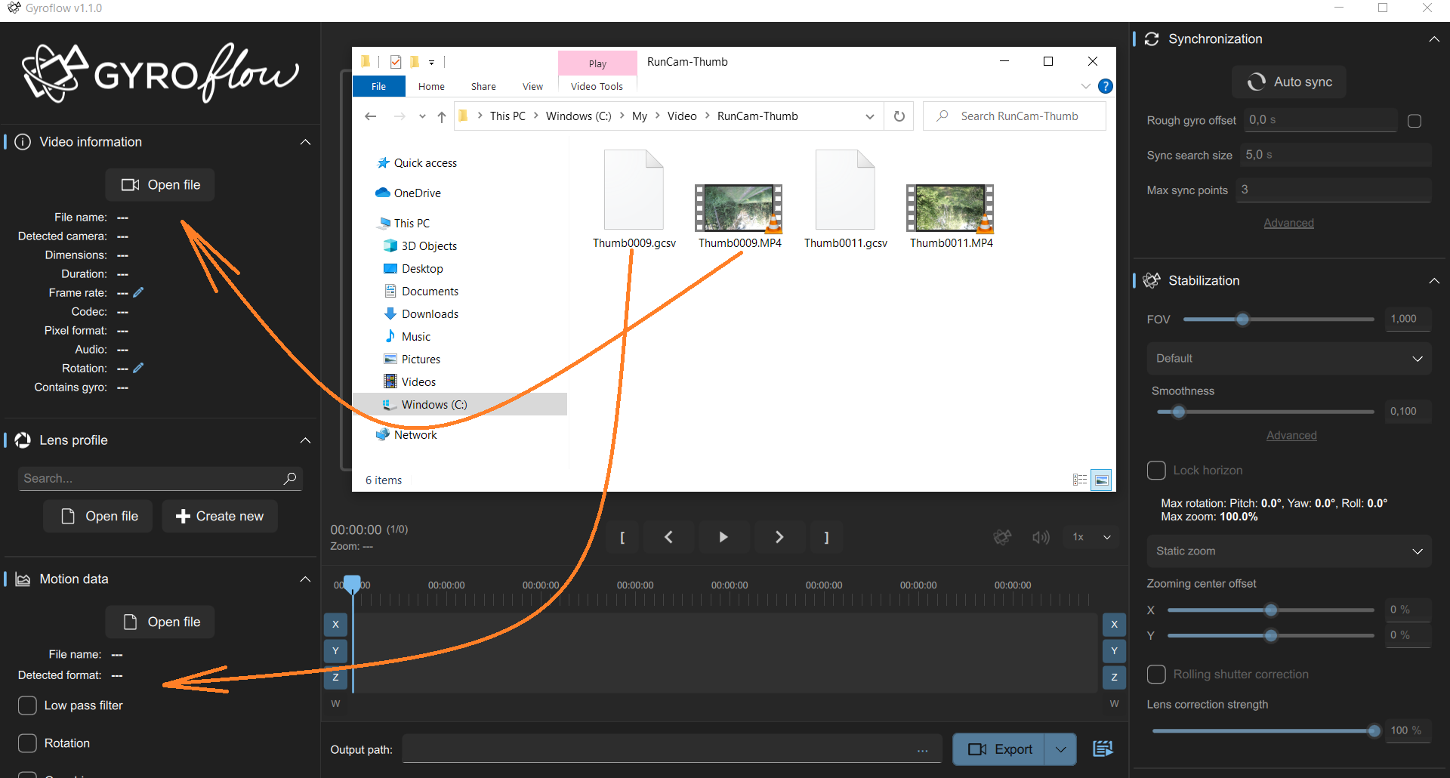This screenshot has width=1450, height=778.
Task: Switch to the Explorer Share ribbon tab
Action: (x=483, y=87)
